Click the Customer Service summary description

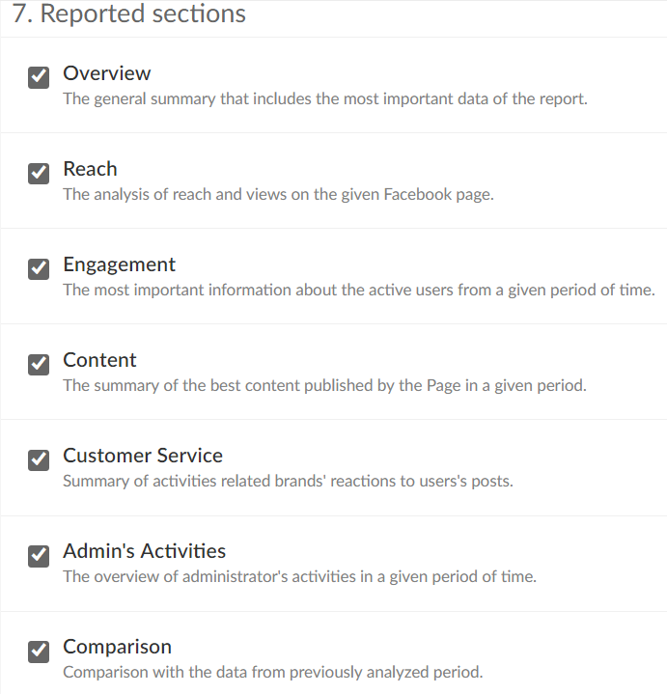tap(288, 481)
